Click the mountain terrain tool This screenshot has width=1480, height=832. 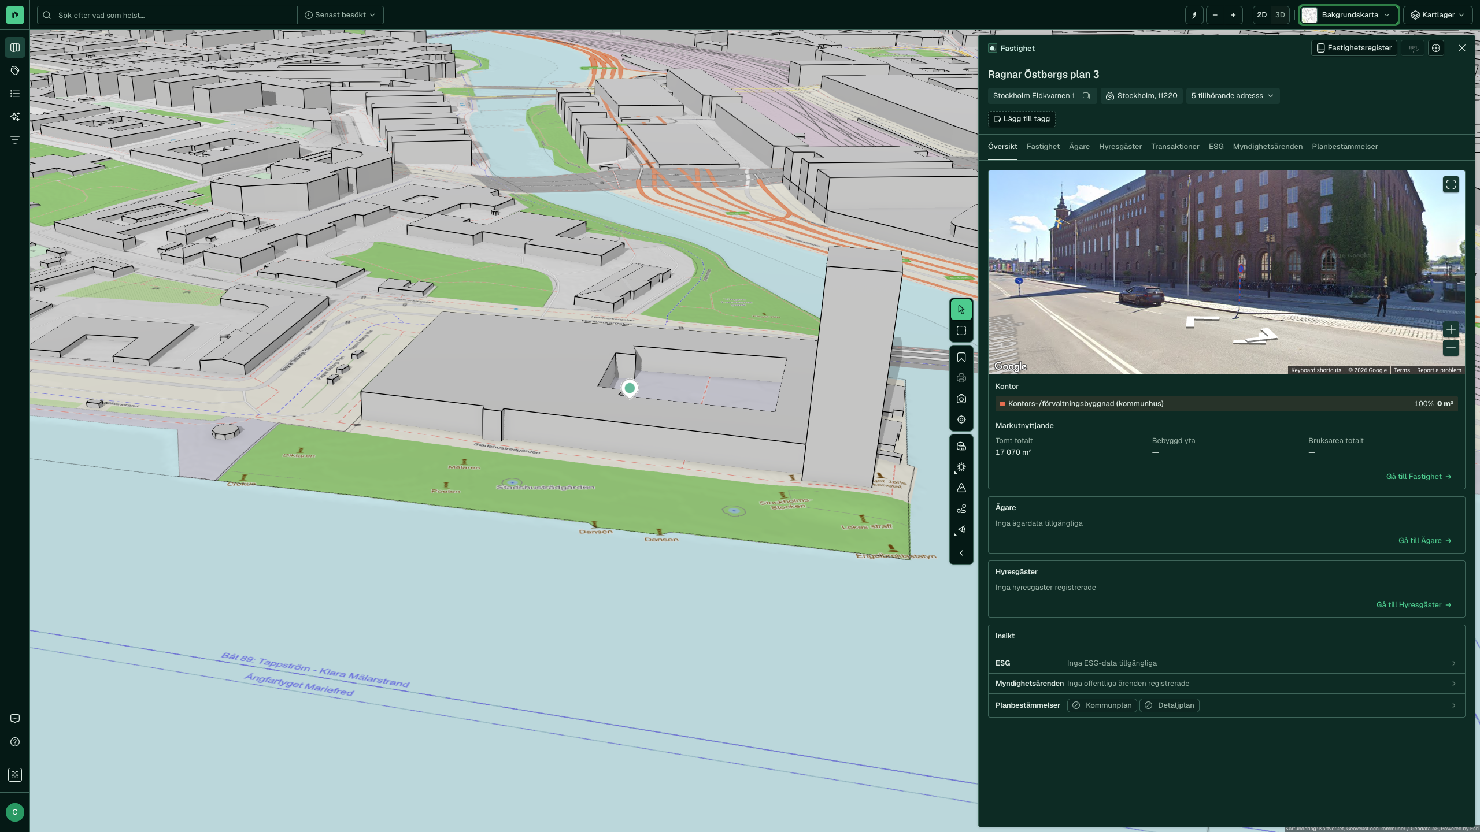pyautogui.click(x=961, y=488)
